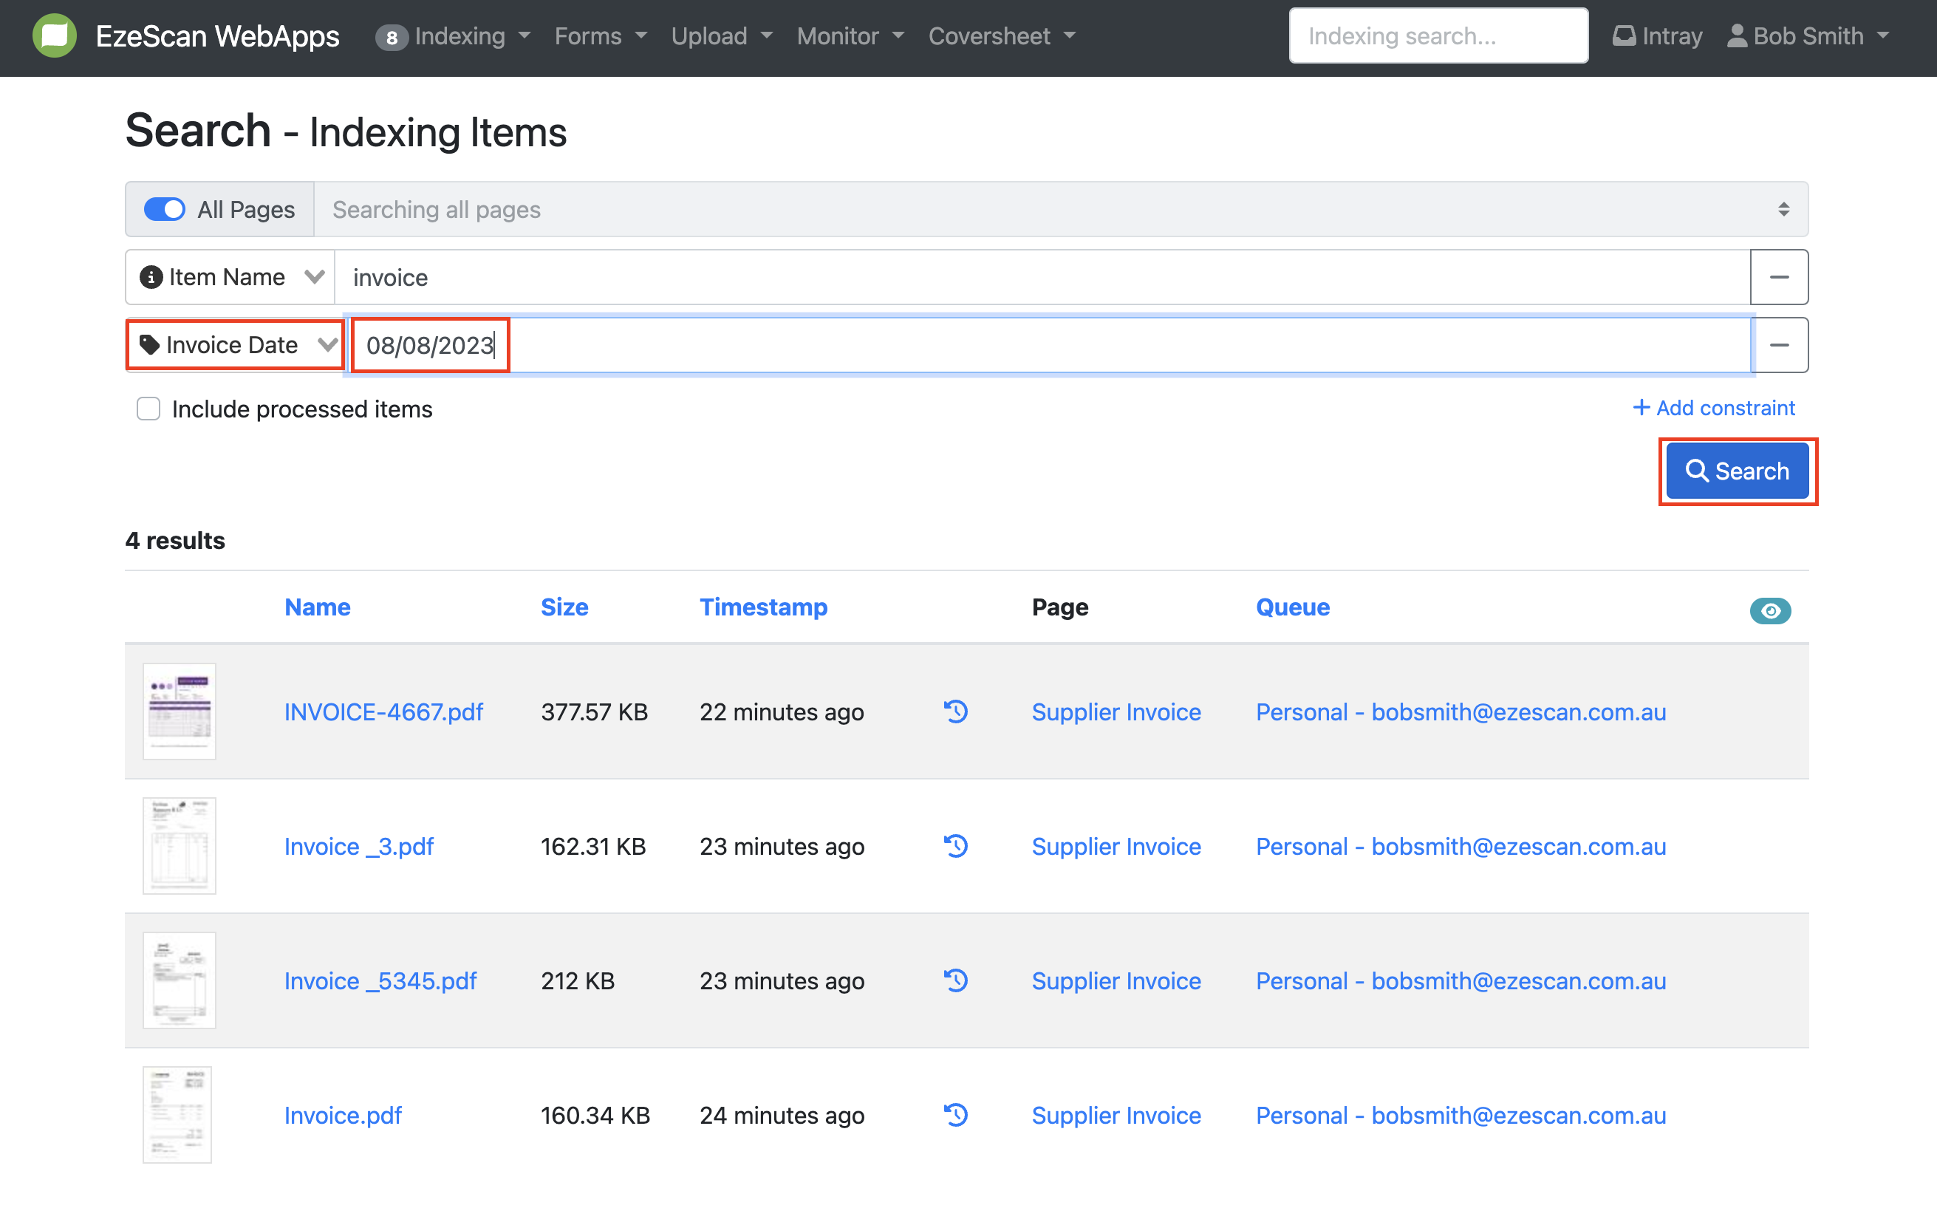Open history for INVOICE-4667.pdf
Viewport: 1937px width, 1225px height.
coord(956,712)
